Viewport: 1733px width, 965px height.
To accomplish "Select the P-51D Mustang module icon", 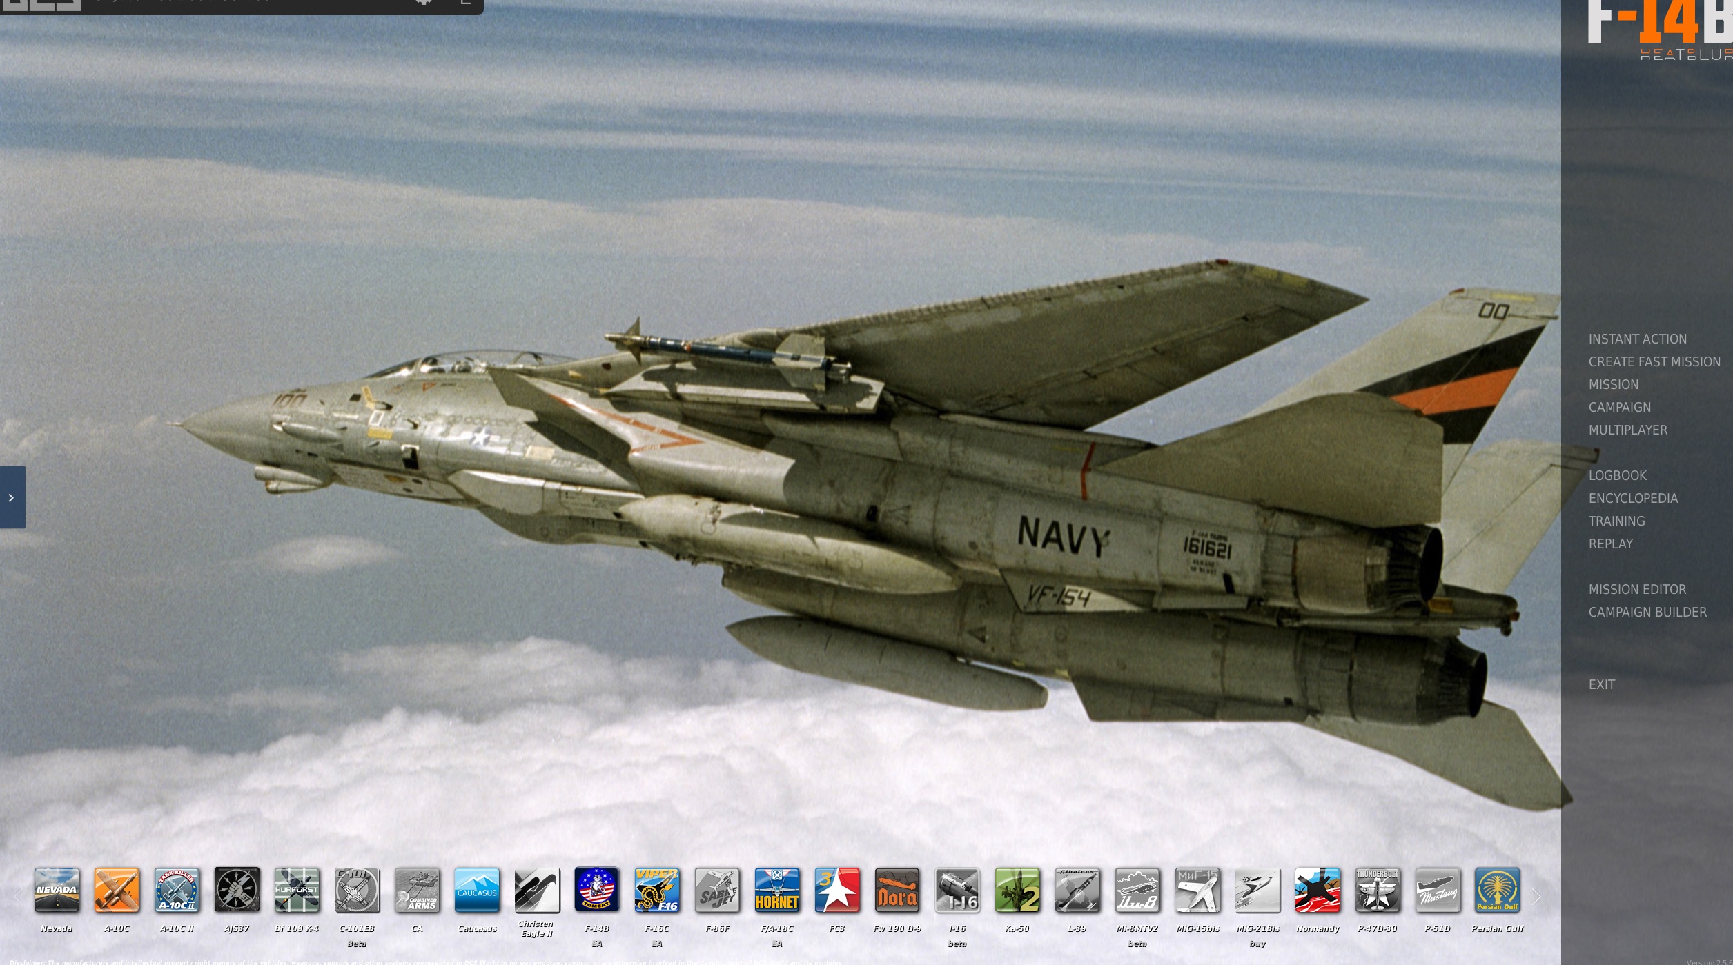I will pos(1438,891).
